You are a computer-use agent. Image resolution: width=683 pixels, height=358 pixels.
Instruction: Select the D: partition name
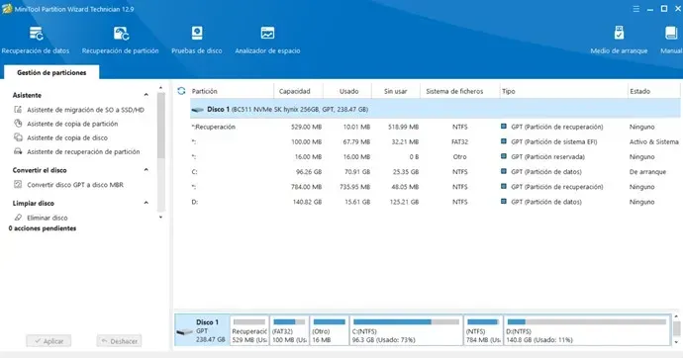click(194, 202)
